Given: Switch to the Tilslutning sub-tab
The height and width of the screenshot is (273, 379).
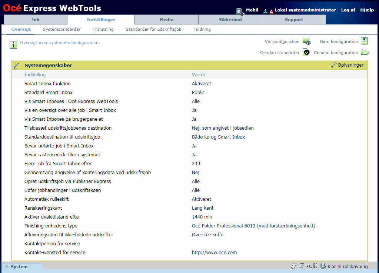Looking at the screenshot, I should [103, 29].
